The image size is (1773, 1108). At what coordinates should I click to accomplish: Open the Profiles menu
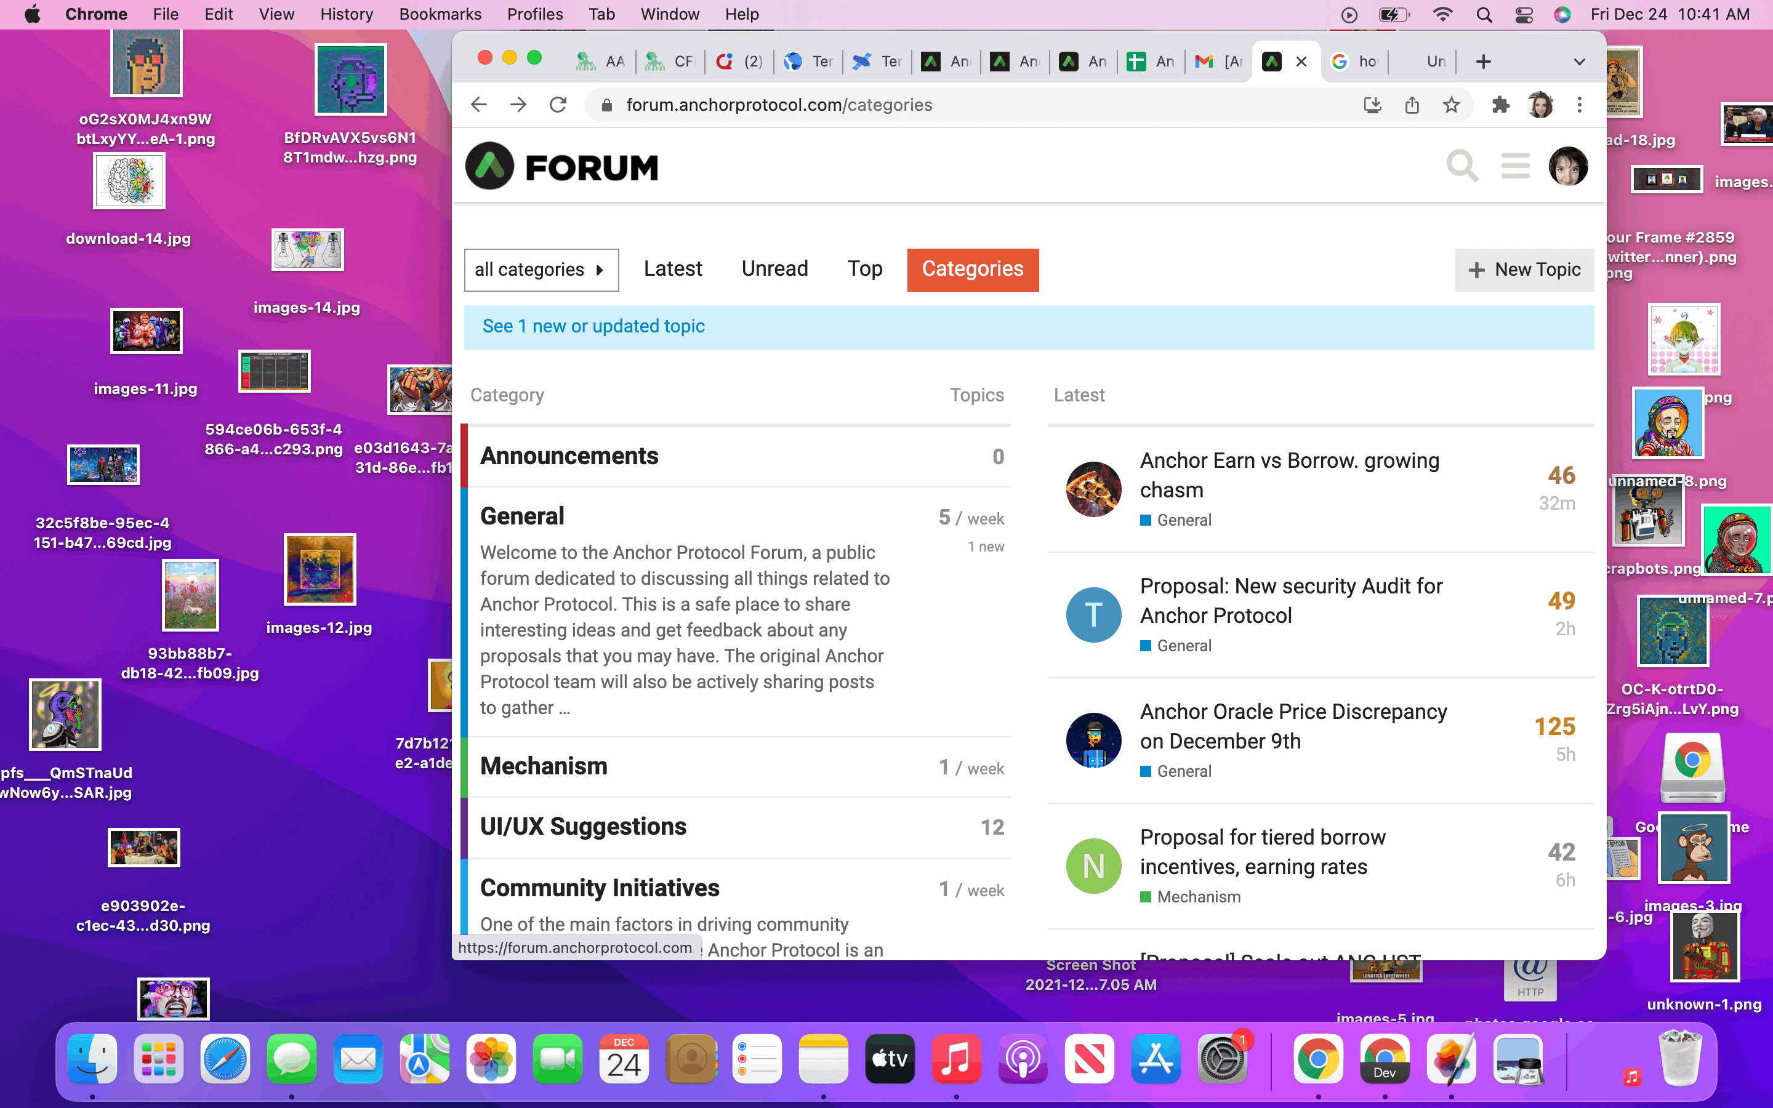pos(535,14)
